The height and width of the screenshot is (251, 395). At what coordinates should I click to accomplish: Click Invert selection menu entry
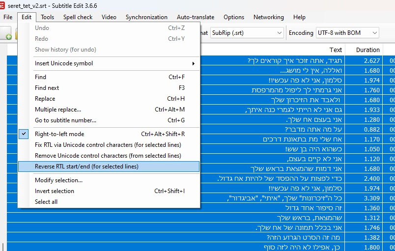point(55,191)
